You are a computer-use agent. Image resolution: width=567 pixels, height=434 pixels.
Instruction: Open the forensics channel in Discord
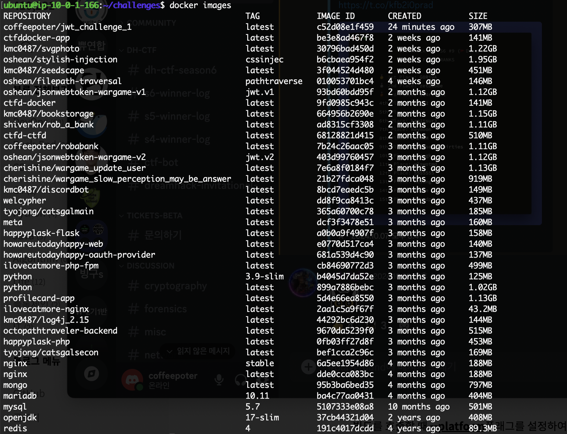158,309
